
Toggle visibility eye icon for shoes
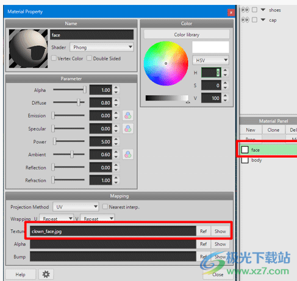click(x=245, y=10)
